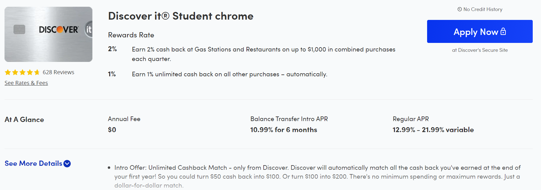Click the Discover it card image
541x190 pixels.
point(48,34)
